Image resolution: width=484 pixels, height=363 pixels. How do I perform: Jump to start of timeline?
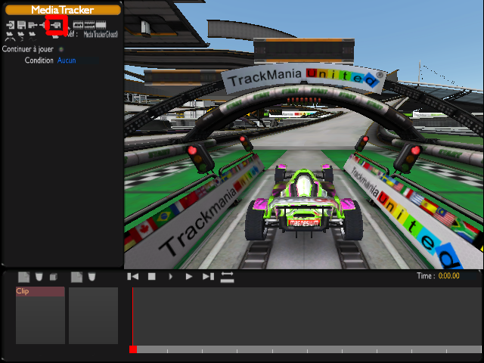133,277
